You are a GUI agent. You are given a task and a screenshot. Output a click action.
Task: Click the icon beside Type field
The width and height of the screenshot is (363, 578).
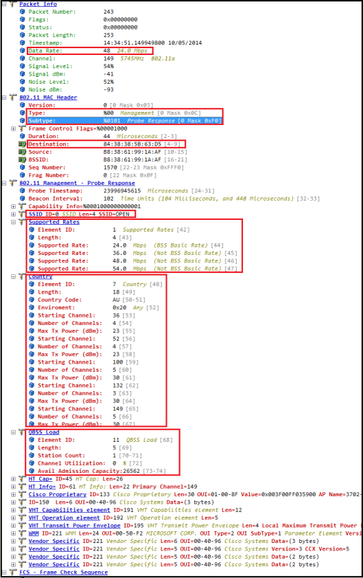point(23,113)
